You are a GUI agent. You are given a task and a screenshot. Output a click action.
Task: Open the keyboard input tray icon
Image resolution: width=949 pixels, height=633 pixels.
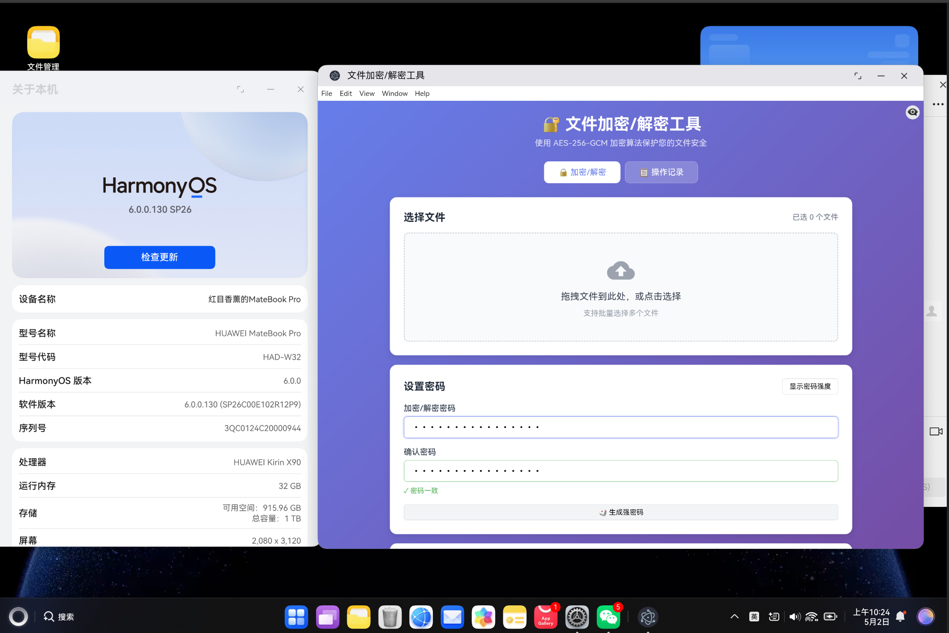pos(774,617)
